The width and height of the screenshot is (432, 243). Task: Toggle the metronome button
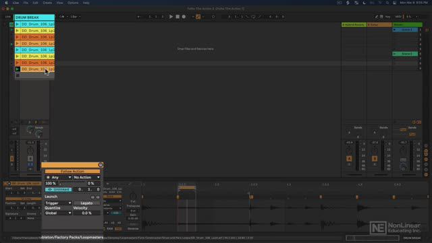(x=62, y=17)
